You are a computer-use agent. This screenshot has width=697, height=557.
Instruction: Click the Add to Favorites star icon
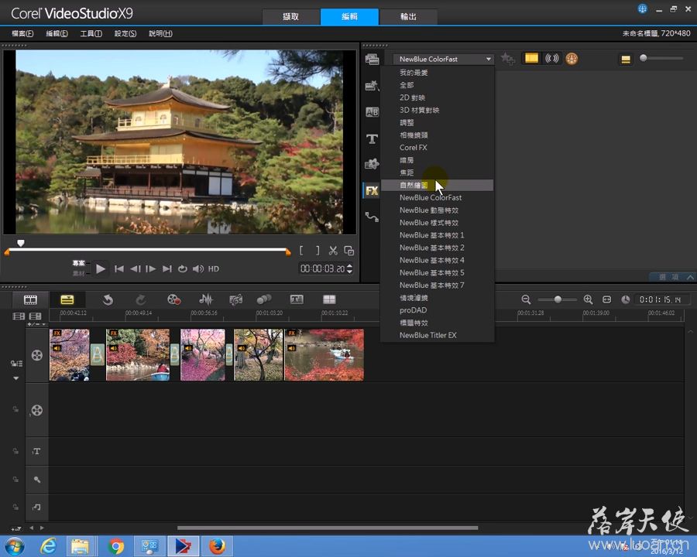507,59
